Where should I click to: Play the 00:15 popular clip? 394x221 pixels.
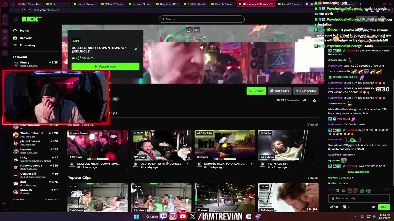98,198
